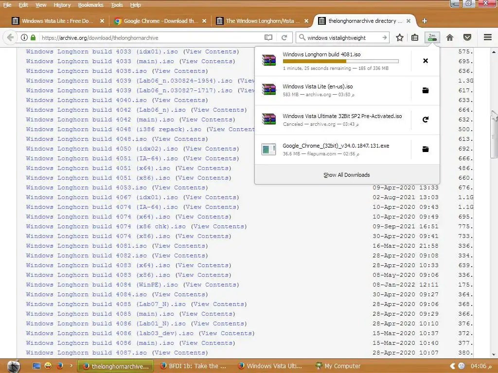Screen dimensions: 498x373
Task: Show bookmarks list icon in toolbar
Action: click(415, 37)
